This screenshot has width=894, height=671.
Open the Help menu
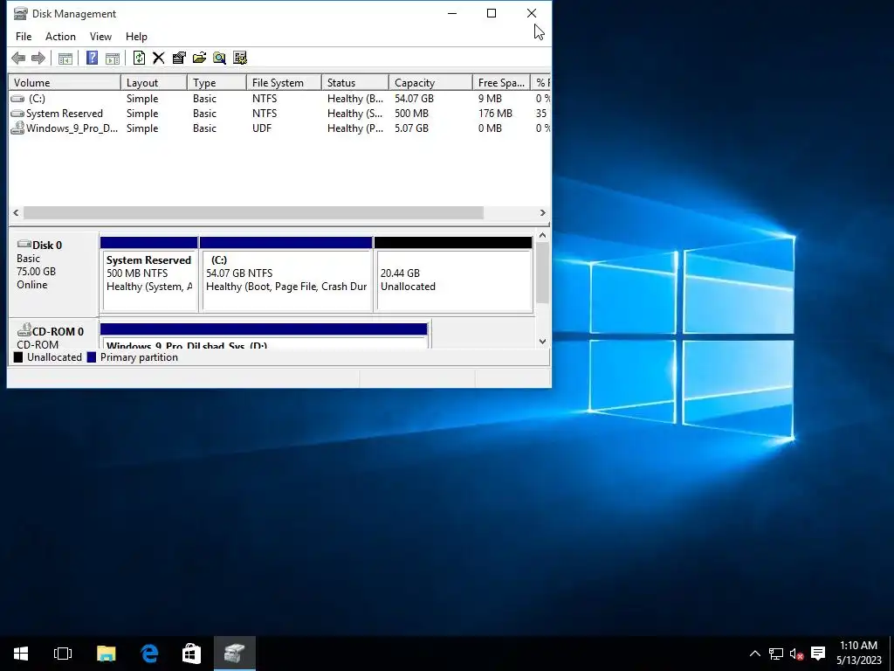pyautogui.click(x=136, y=37)
